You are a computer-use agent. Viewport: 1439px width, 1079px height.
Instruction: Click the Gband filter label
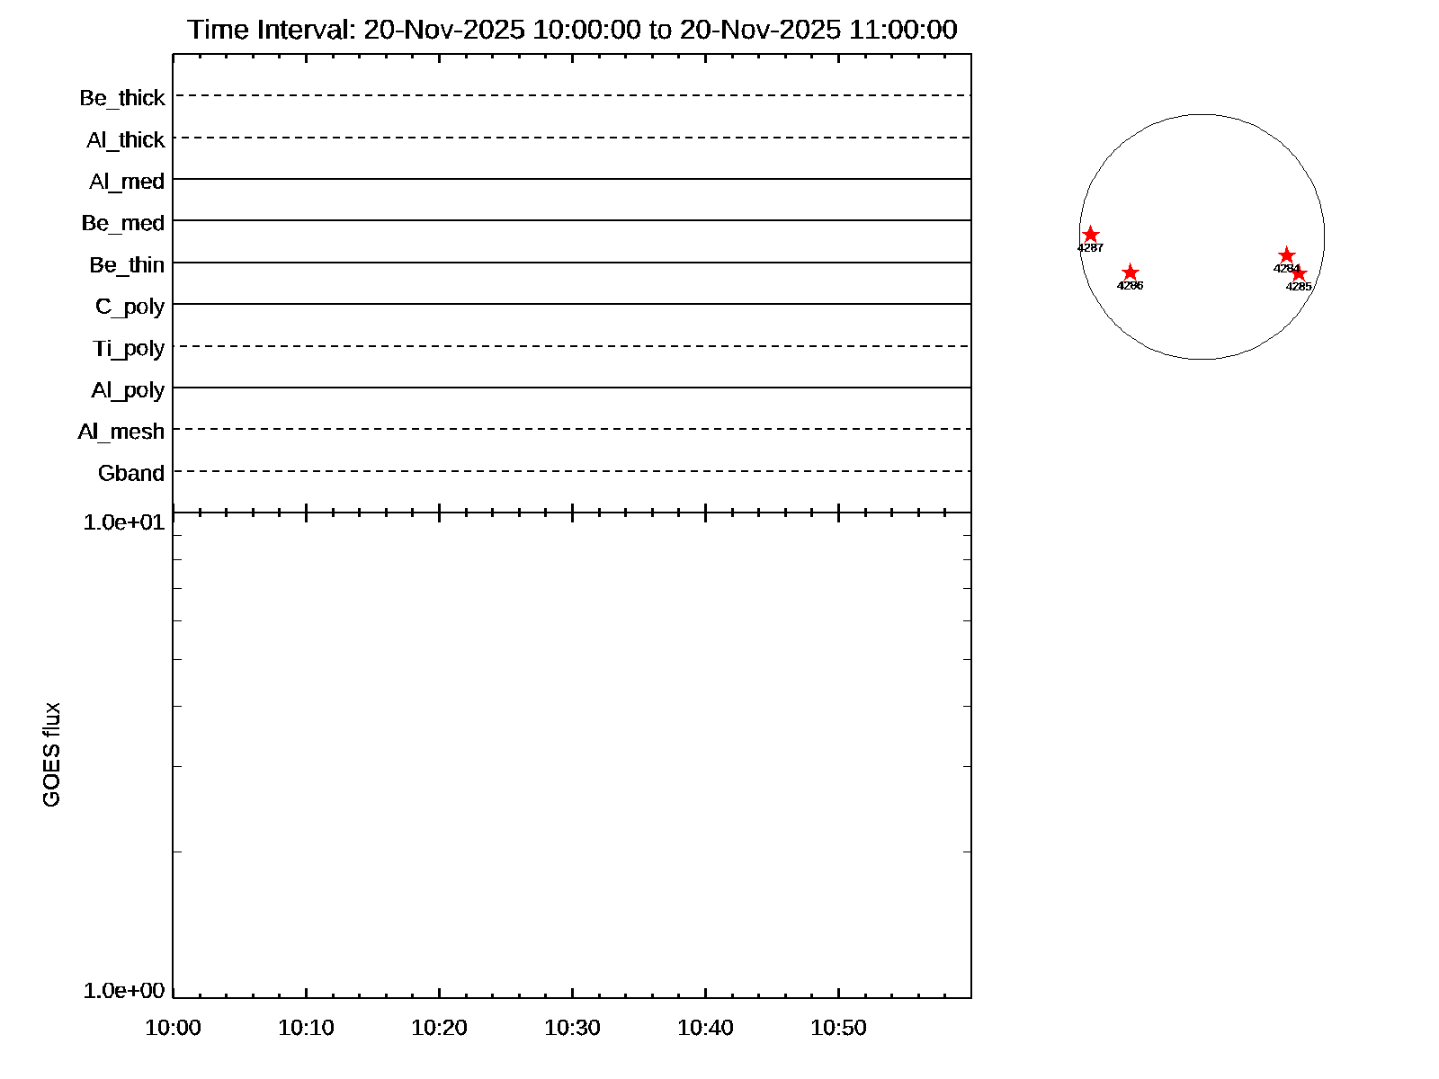[x=131, y=473]
